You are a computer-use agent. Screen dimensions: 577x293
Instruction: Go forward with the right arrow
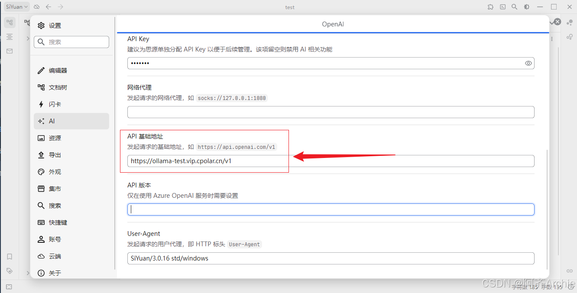click(61, 7)
